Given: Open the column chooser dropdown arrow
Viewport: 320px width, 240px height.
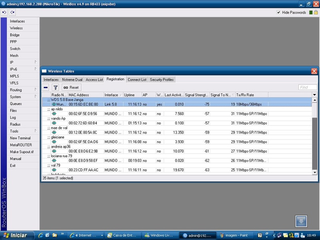Looking at the screenshot, I should [x=314, y=95].
